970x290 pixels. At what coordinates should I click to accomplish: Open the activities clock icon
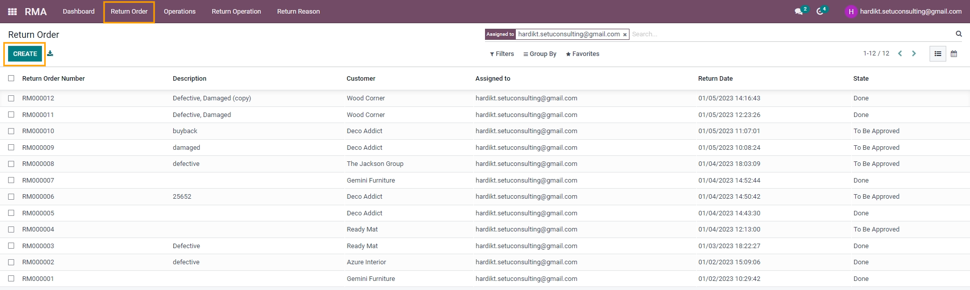point(820,12)
